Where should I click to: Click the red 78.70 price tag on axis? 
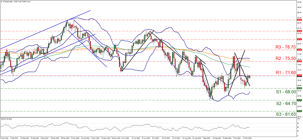(299, 50)
